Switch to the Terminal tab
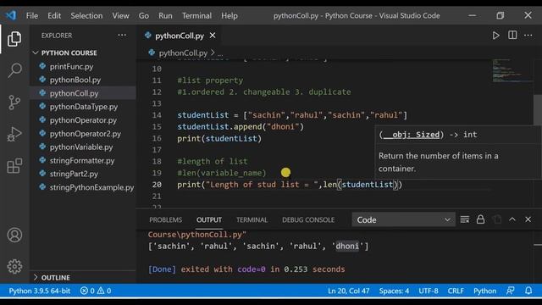 (x=252, y=220)
